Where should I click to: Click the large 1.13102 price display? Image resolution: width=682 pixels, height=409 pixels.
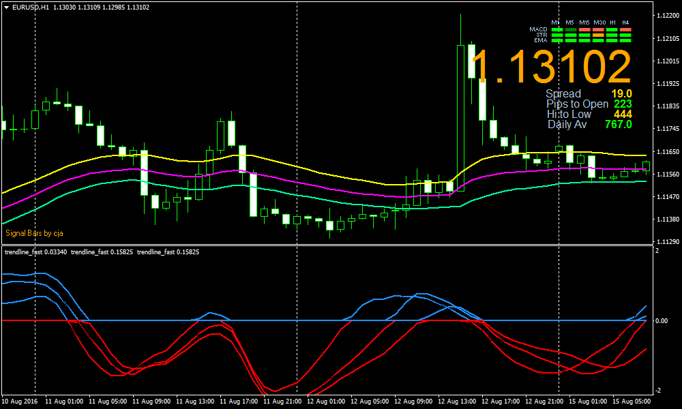pos(546,66)
